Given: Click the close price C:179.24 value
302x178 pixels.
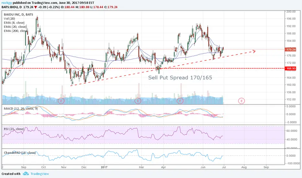Looking at the screenshot, I should tap(111, 7).
